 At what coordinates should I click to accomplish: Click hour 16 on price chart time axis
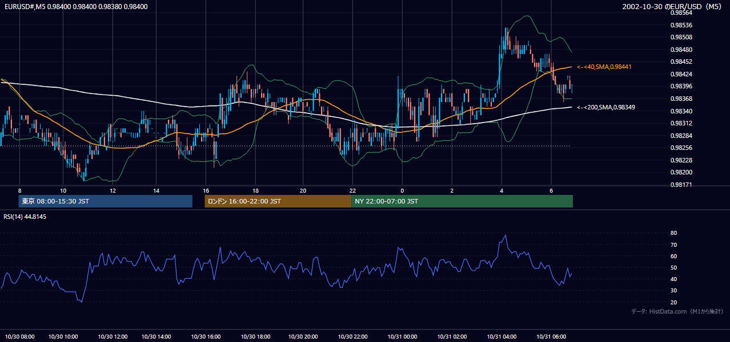206,190
